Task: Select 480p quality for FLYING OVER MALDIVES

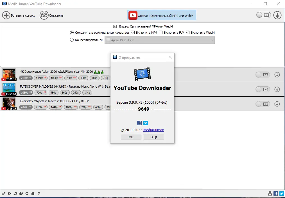Action: click(53, 92)
